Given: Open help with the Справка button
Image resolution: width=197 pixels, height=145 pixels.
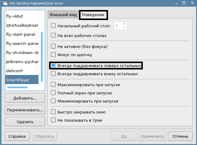Looking at the screenshot, I should point(17,136).
